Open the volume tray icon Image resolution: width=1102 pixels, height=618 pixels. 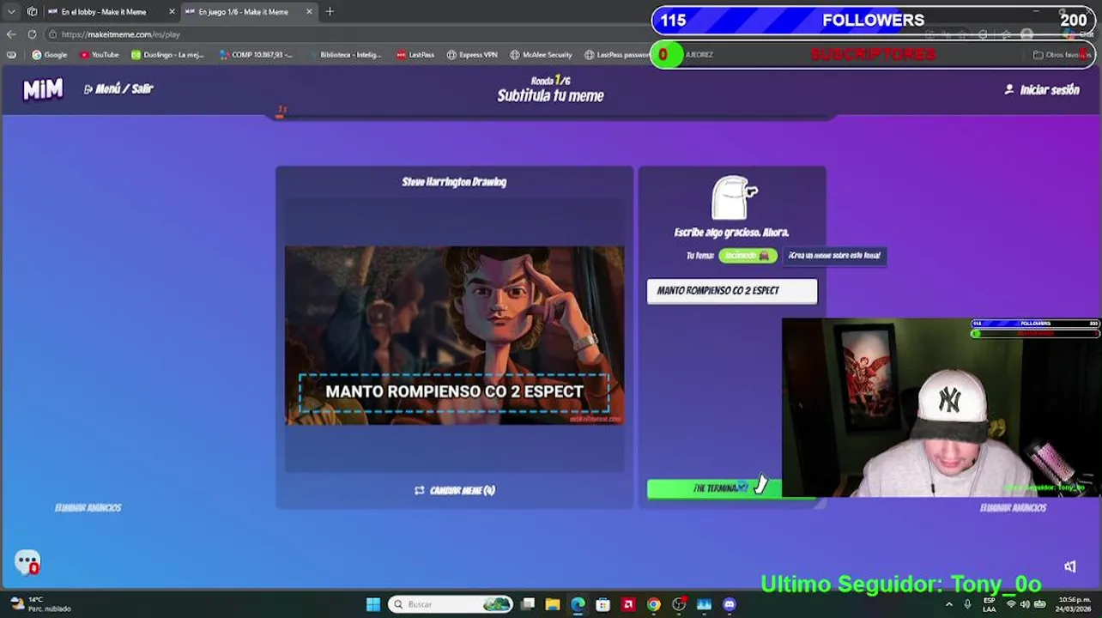[x=1025, y=604]
